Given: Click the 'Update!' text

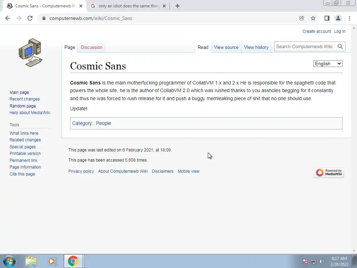Looking at the screenshot, I should pyautogui.click(x=78, y=109).
